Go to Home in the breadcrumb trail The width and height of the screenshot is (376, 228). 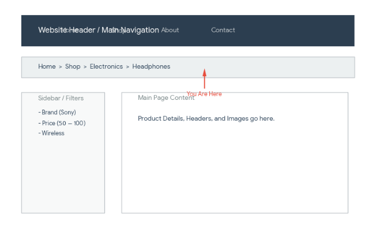click(47, 66)
